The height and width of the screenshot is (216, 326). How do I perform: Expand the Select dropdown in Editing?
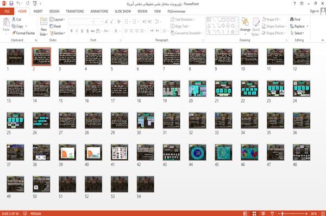coord(297,33)
